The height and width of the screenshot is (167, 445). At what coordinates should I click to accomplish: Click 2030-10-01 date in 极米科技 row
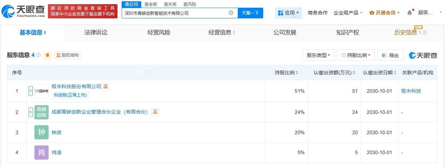pos(379,91)
